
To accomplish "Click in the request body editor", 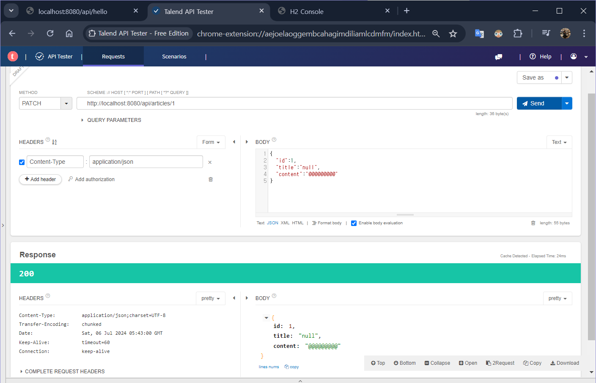I will (420, 181).
